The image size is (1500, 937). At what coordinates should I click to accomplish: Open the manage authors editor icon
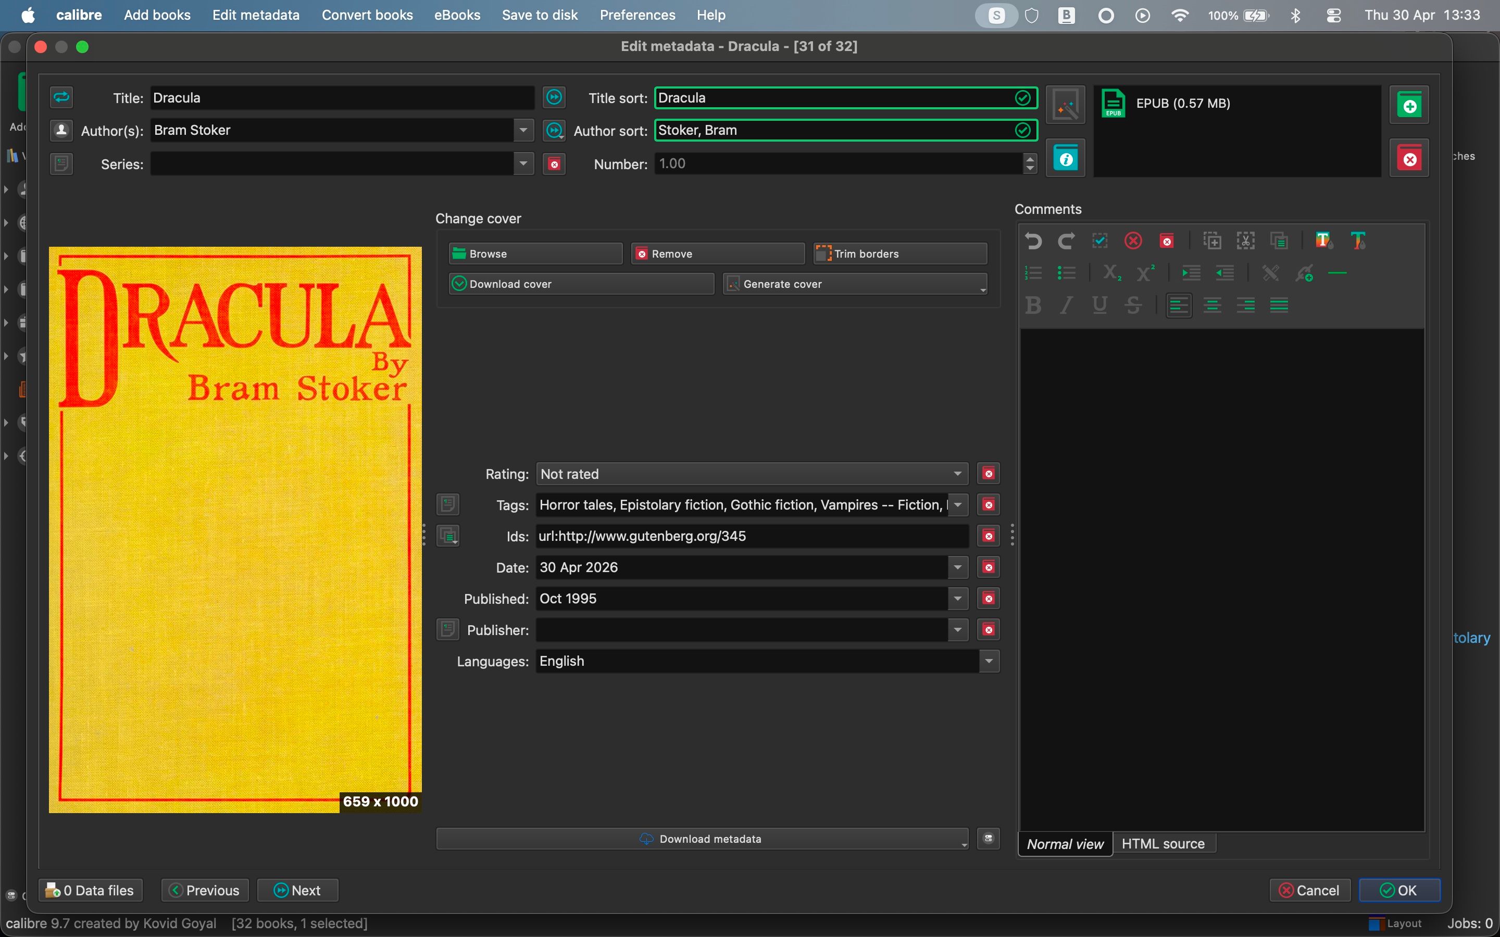[x=61, y=130]
